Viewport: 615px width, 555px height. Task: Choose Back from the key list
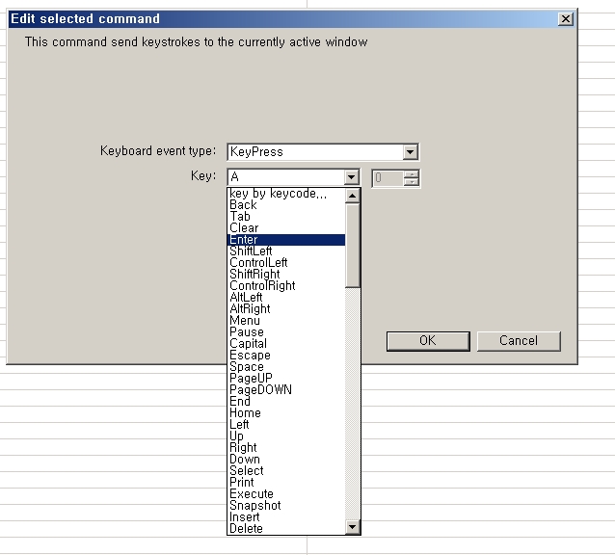(x=286, y=205)
